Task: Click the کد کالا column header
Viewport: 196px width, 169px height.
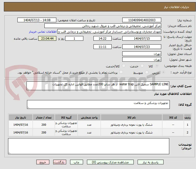Action: (x=173, y=117)
